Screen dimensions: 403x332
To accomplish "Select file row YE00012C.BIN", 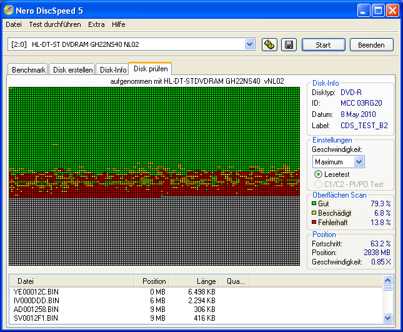I will tap(196, 291).
